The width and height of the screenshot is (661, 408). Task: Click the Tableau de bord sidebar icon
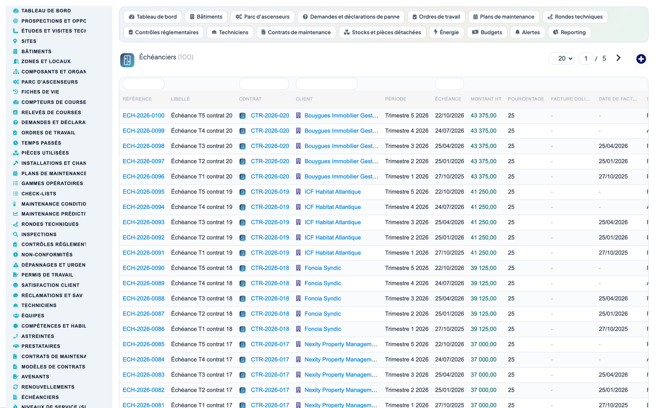[x=16, y=10]
